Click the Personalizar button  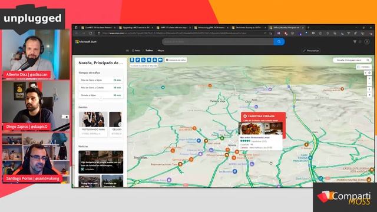(x=311, y=51)
